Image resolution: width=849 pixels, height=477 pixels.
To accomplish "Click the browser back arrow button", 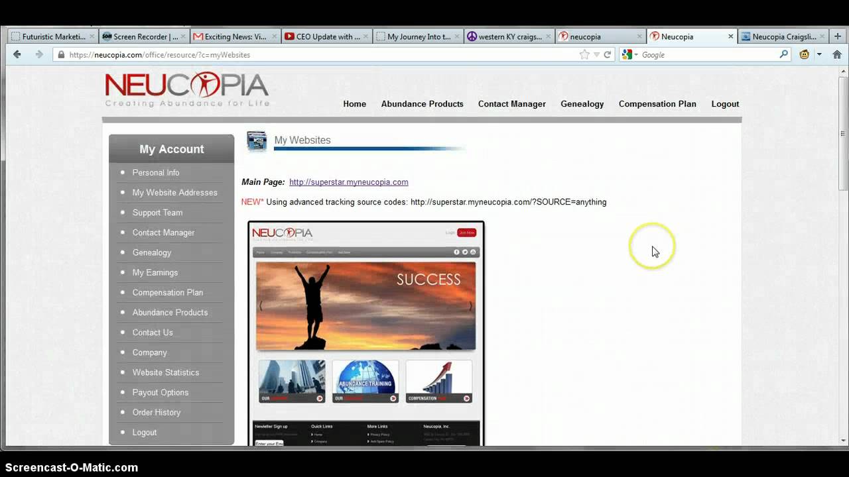I will [17, 54].
